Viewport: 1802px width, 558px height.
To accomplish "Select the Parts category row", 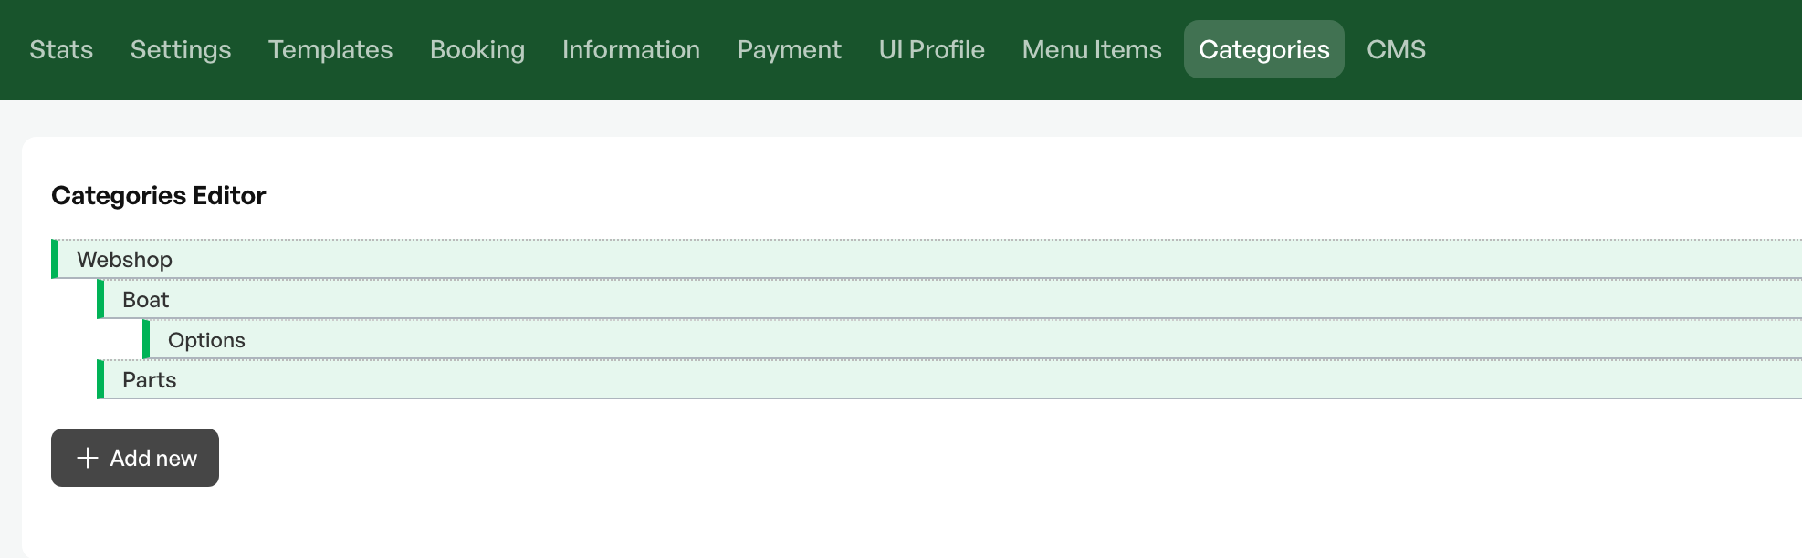I will coord(949,379).
